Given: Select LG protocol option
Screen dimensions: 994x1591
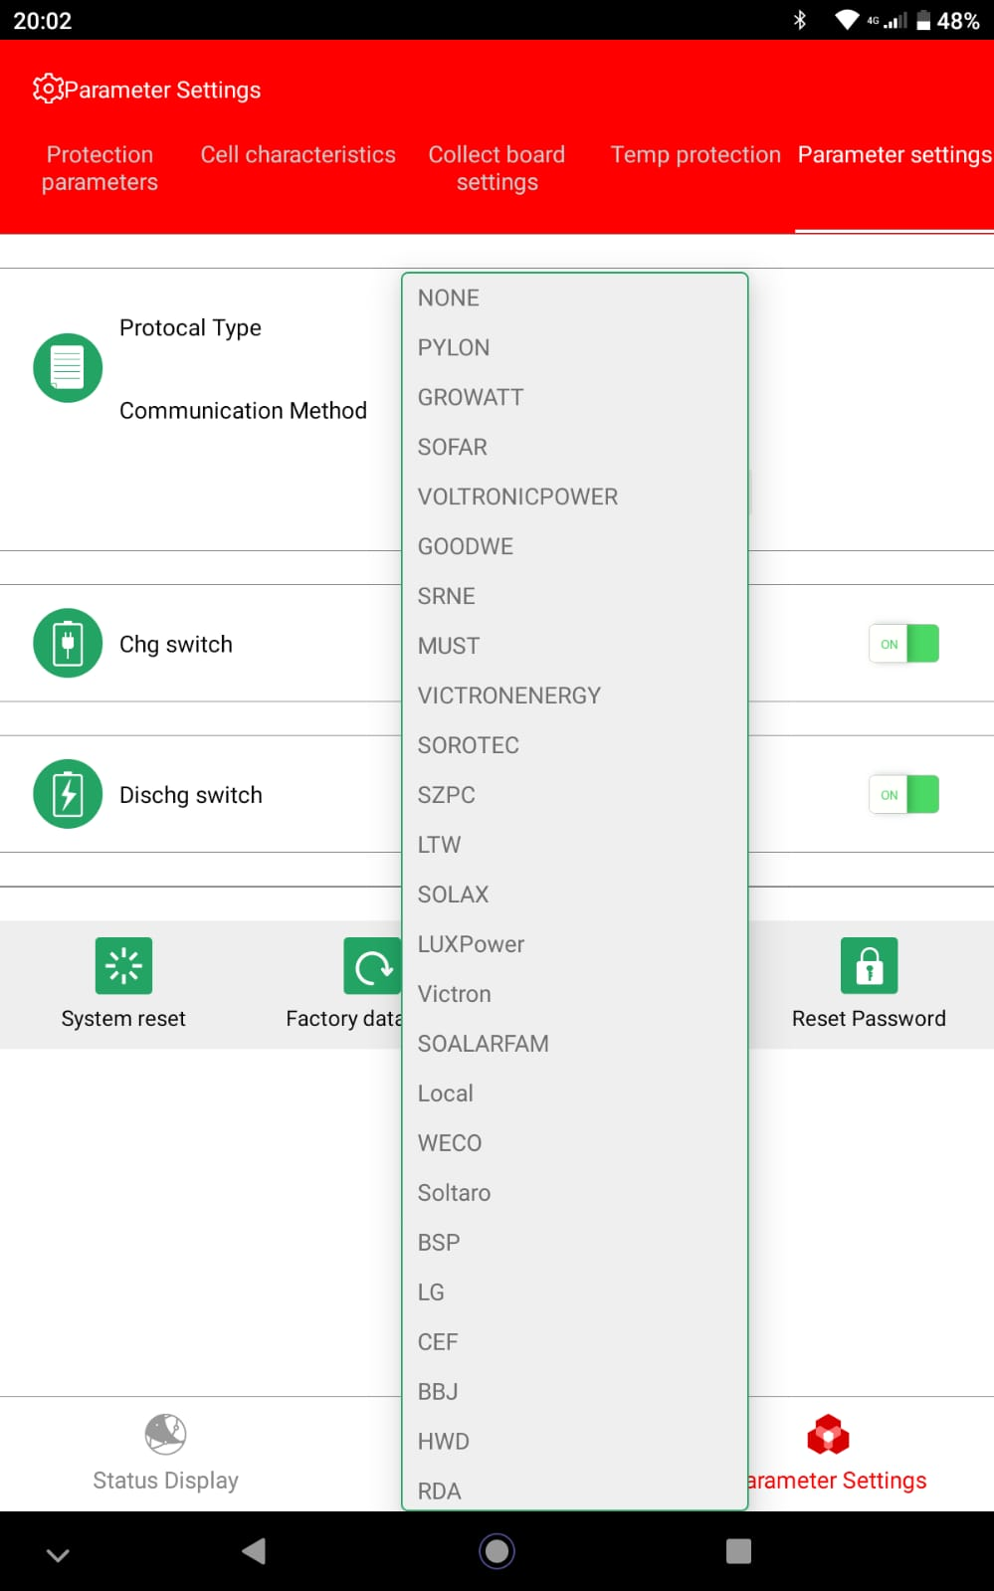Looking at the screenshot, I should pos(575,1293).
